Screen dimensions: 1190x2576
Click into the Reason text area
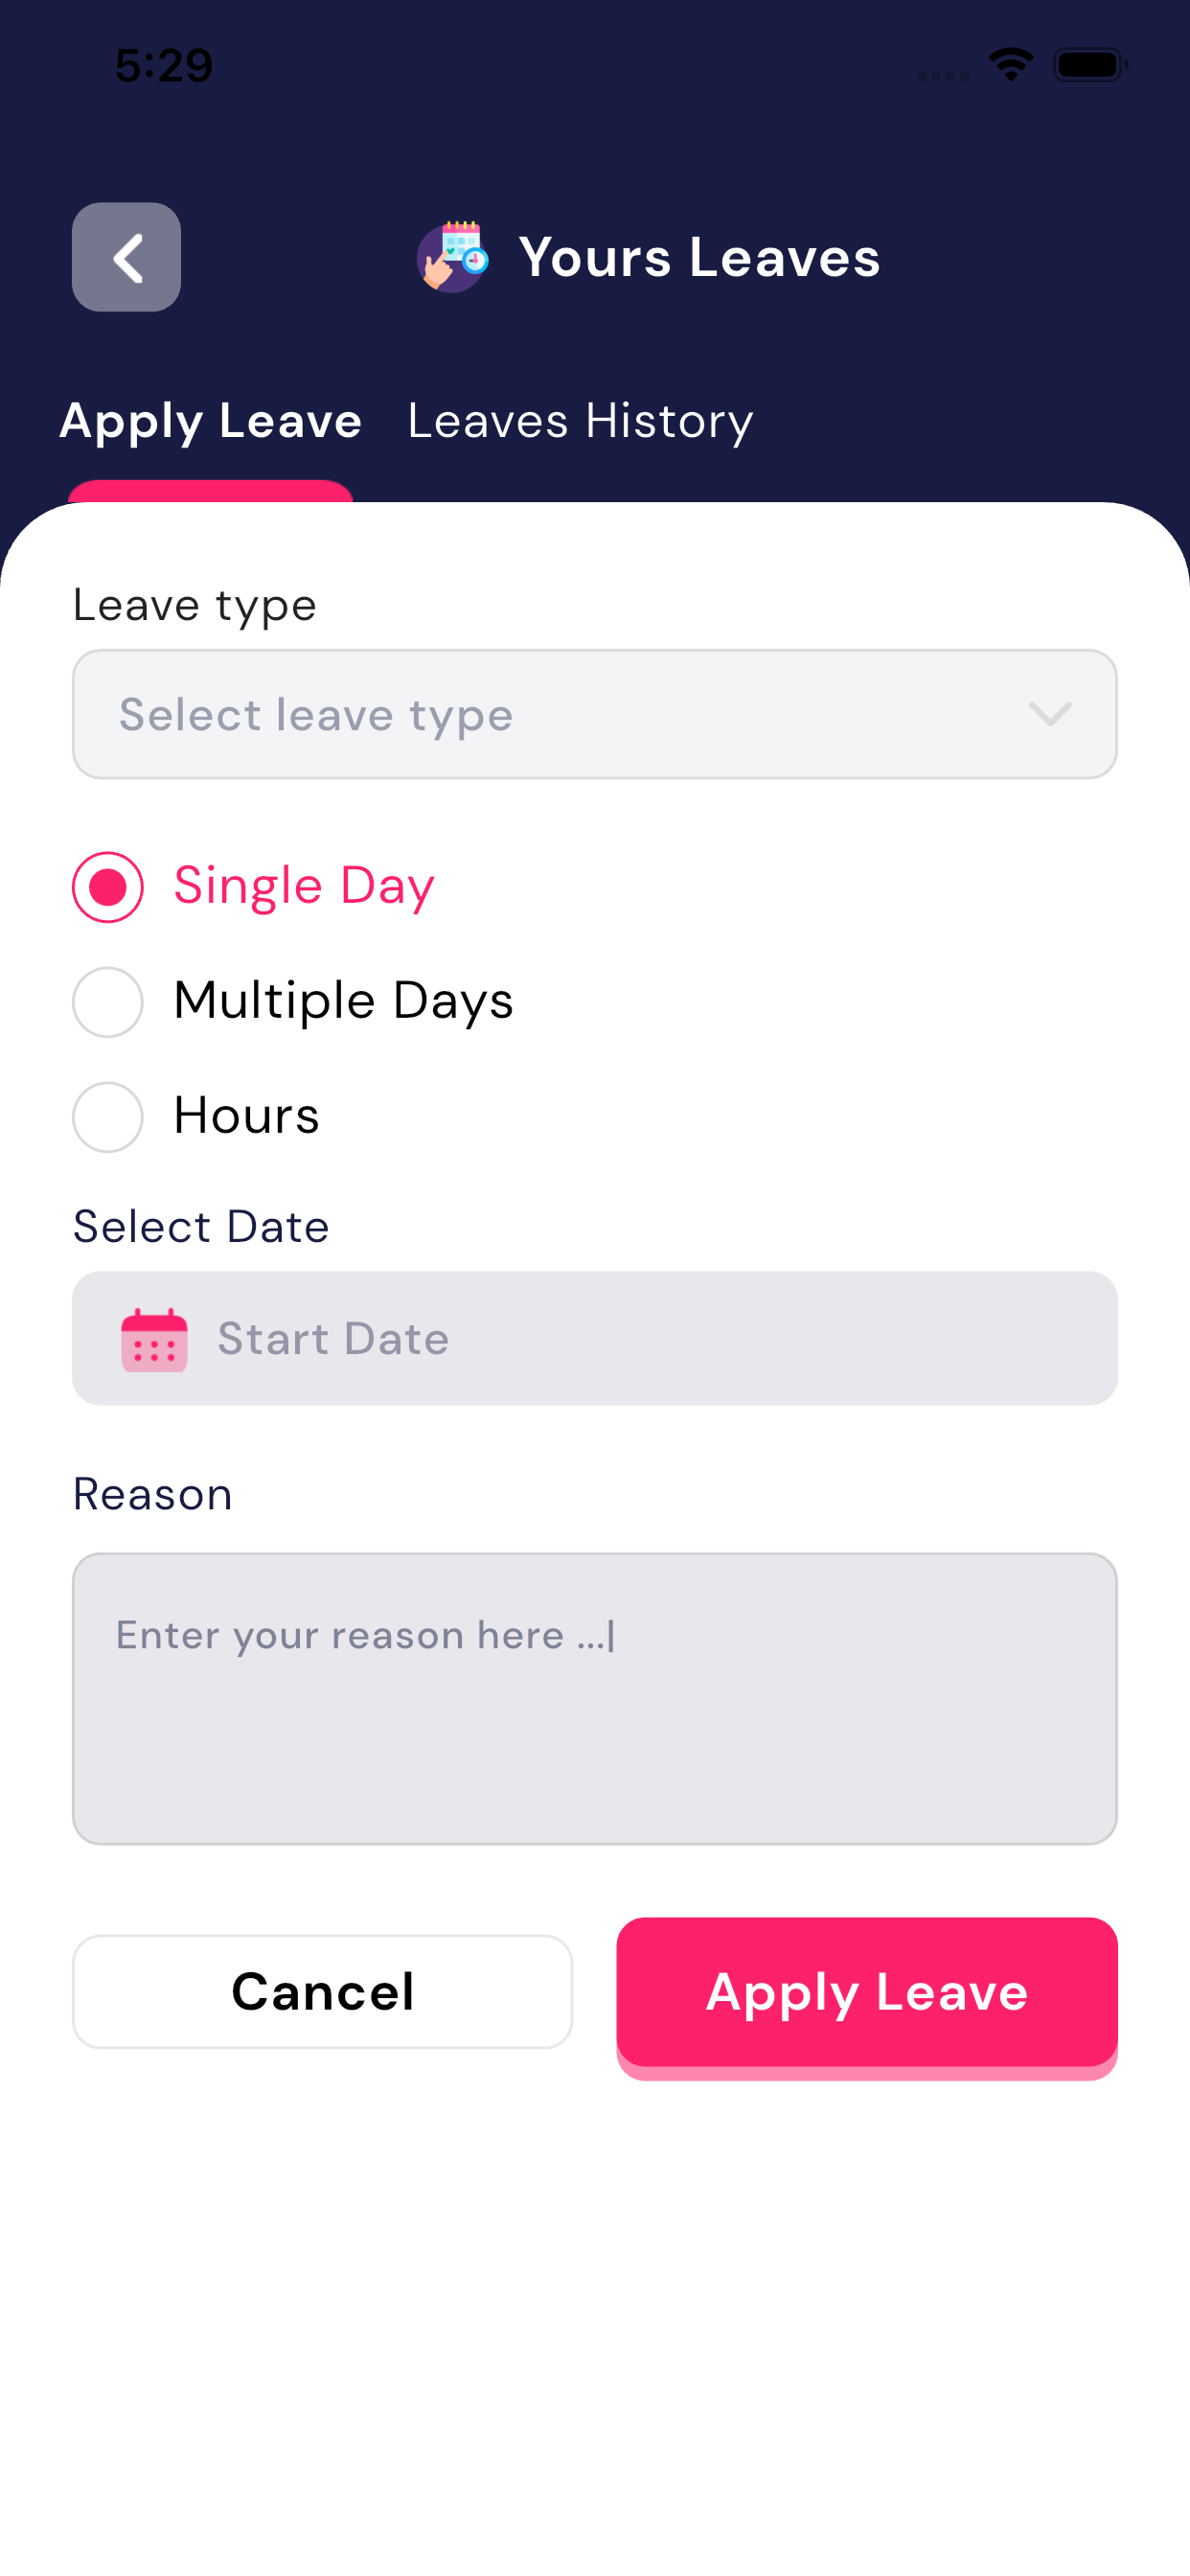coord(594,1698)
